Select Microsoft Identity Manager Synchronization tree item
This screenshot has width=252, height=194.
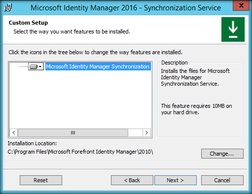(98, 66)
